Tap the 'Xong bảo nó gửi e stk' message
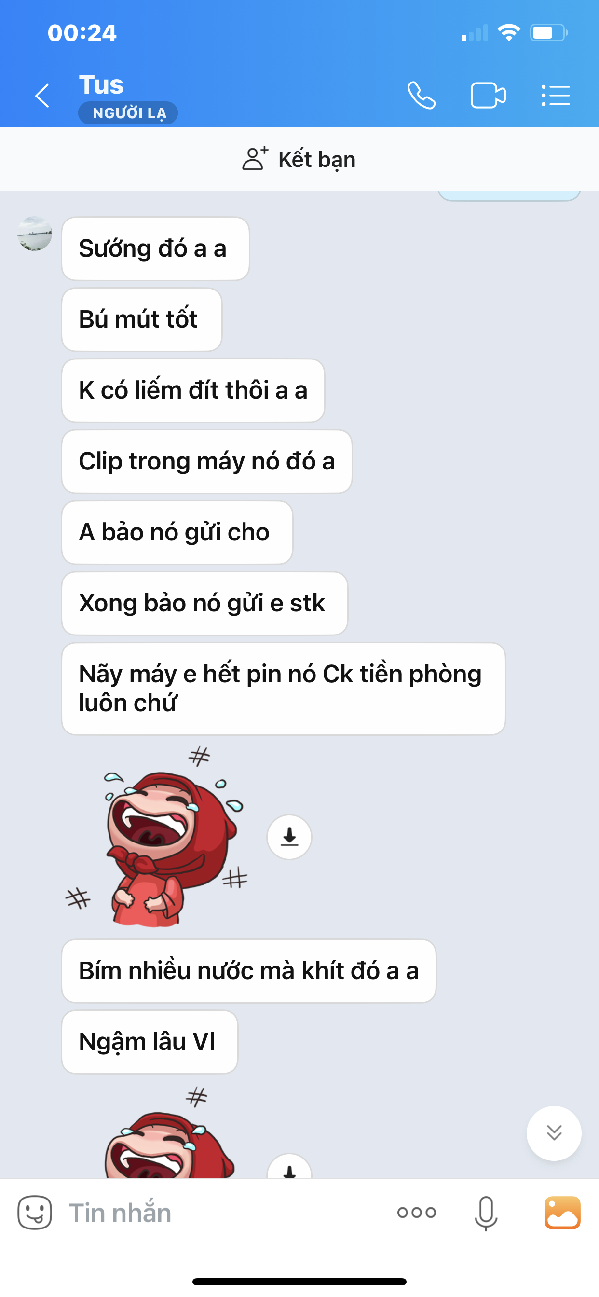 pyautogui.click(x=205, y=603)
